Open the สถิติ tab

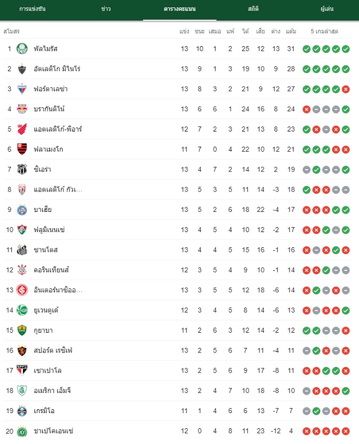click(254, 9)
